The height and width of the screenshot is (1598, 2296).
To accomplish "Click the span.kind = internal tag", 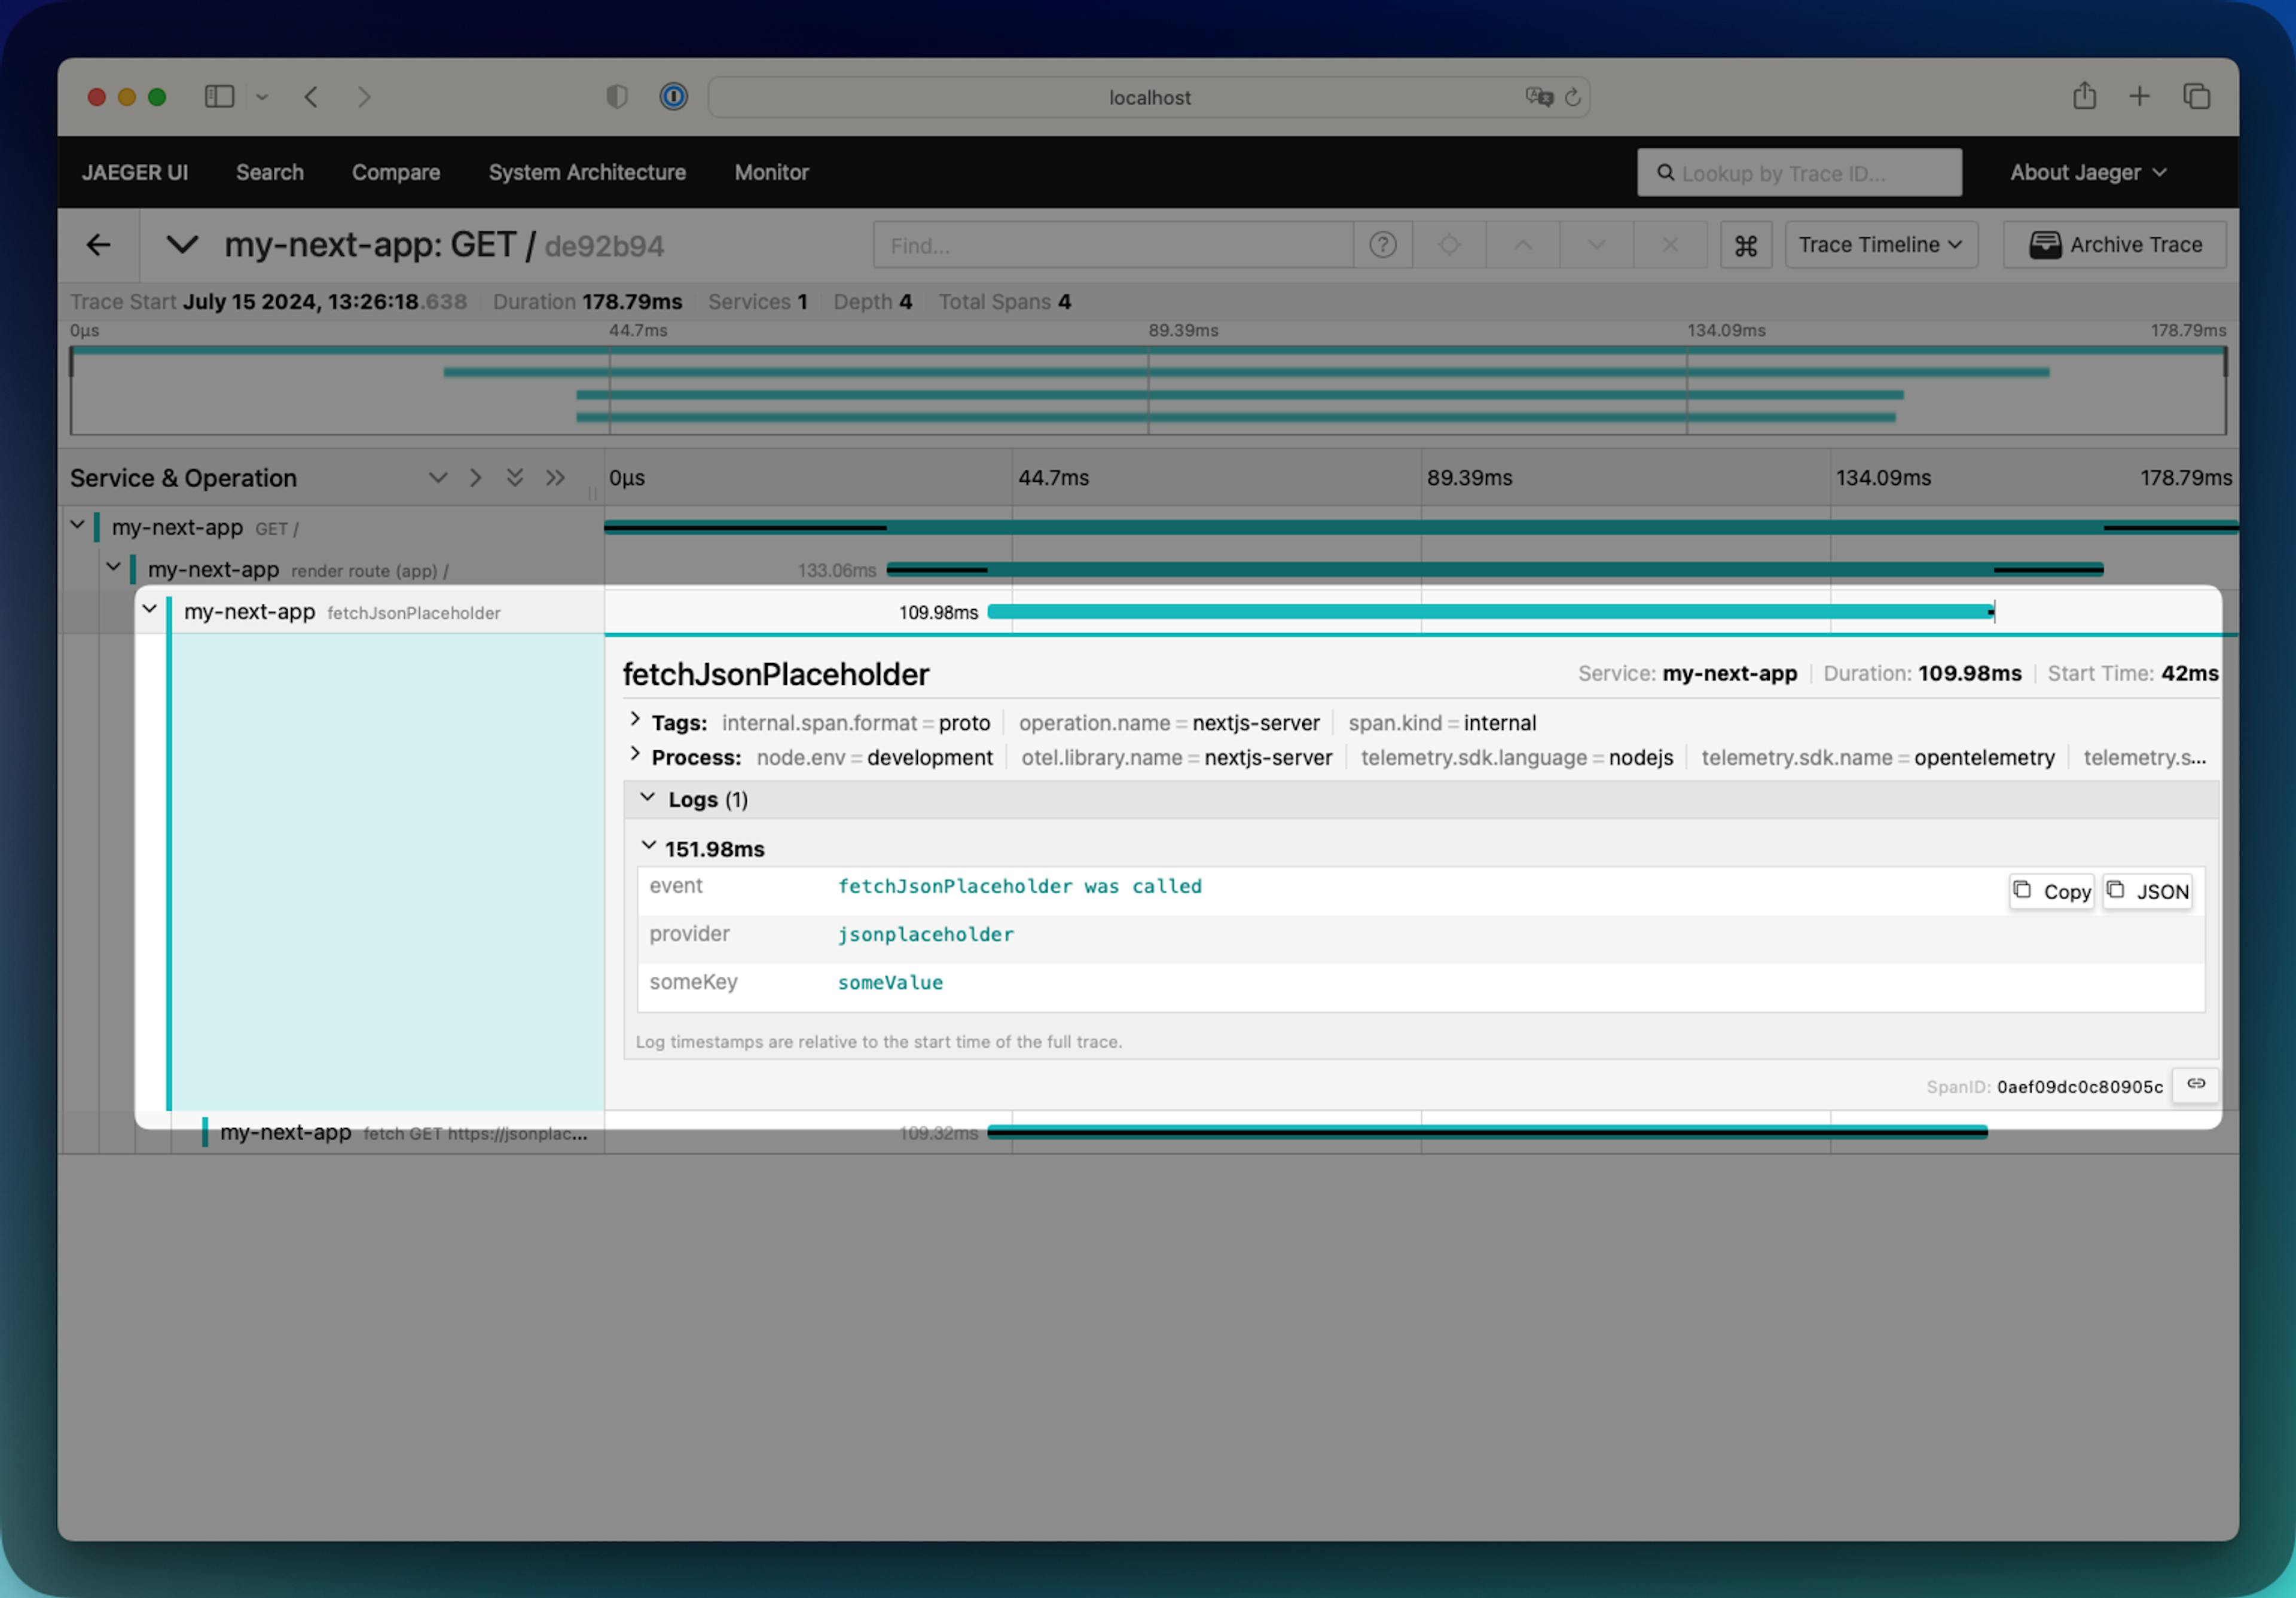I will pyautogui.click(x=1442, y=723).
